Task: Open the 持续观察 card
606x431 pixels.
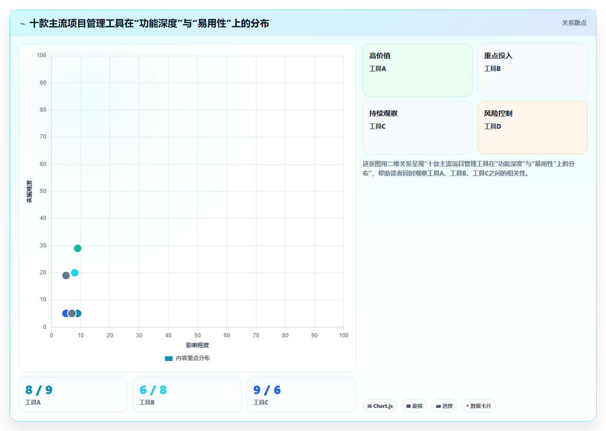Action: (418, 128)
